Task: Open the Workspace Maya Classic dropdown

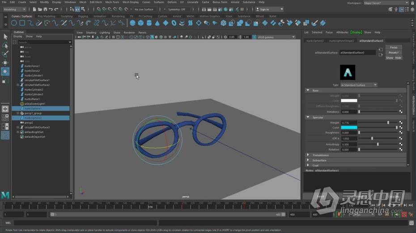Action: tap(386, 3)
